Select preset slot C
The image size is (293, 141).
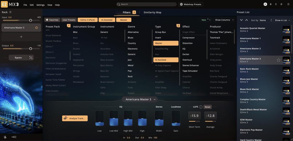coord(276,4)
